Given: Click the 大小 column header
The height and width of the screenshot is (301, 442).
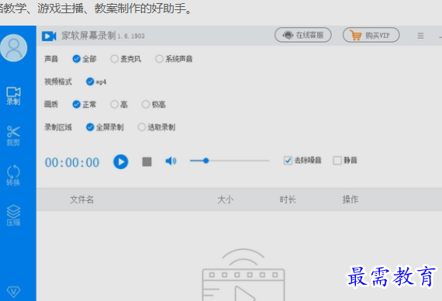Looking at the screenshot, I should (226, 199).
